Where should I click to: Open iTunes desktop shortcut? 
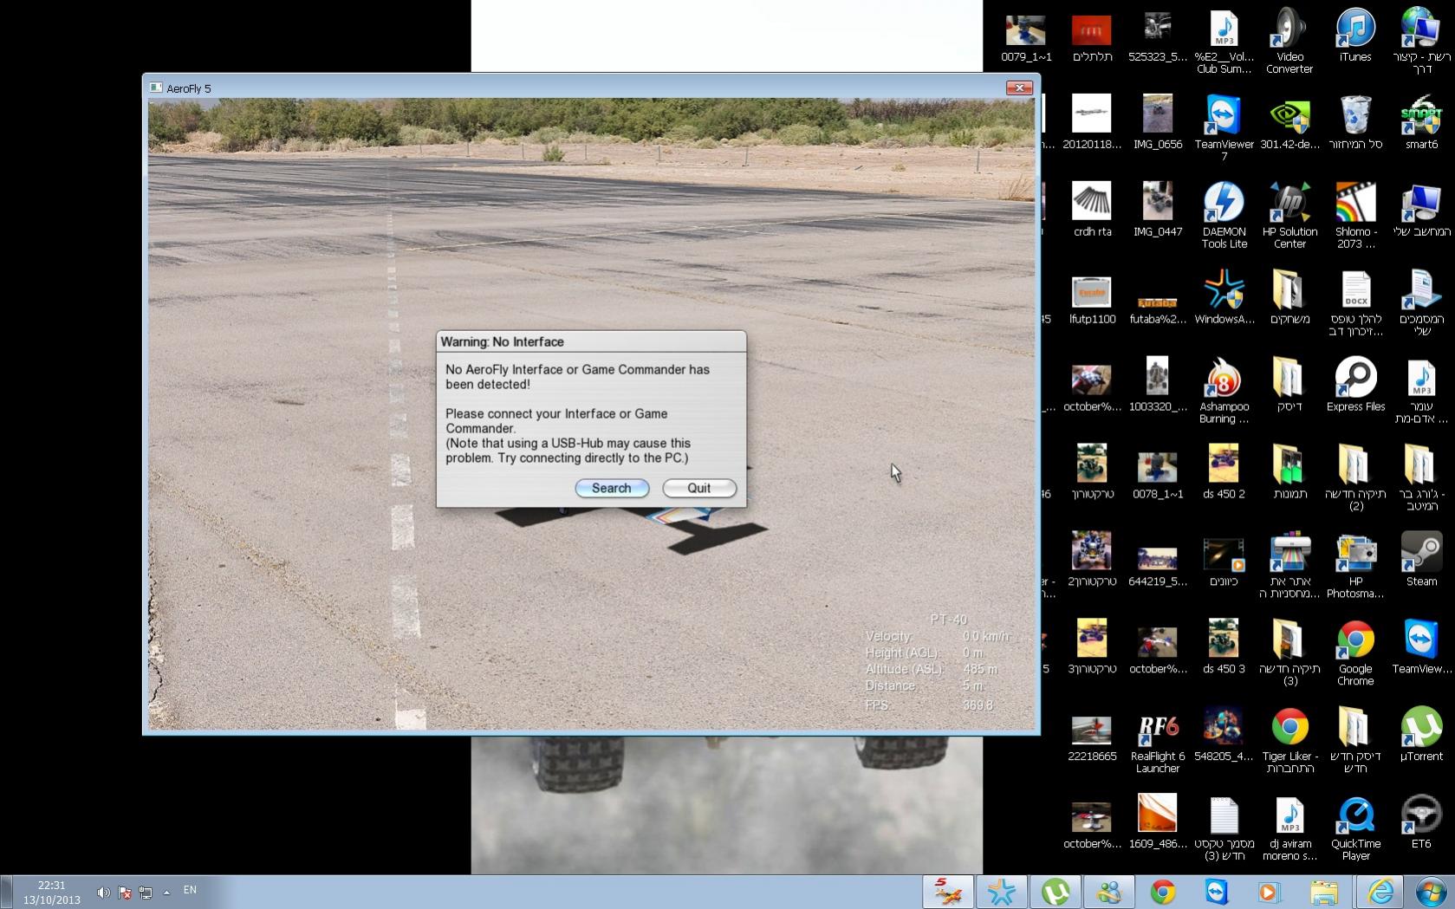[1355, 34]
